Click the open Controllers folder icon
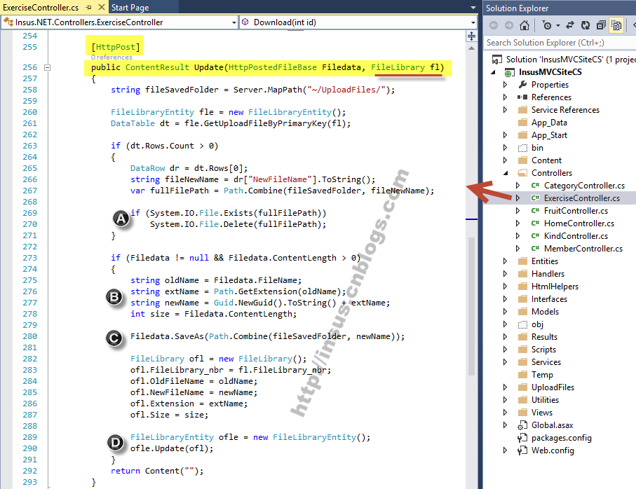Viewport: 636px width, 489px height. [523, 173]
